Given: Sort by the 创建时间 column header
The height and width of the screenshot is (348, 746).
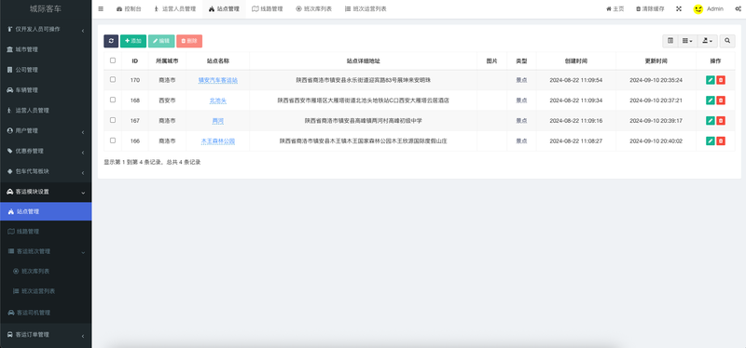Looking at the screenshot, I should 575,61.
